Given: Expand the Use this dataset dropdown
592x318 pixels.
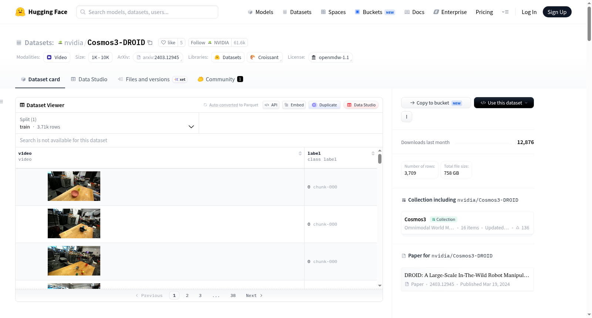Looking at the screenshot, I should pyautogui.click(x=504, y=103).
